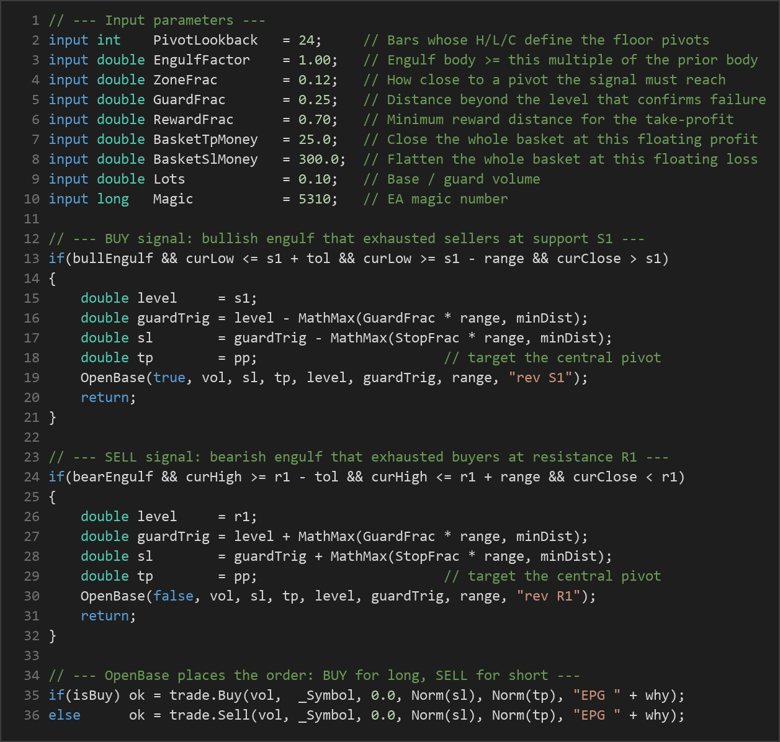Click the BUY signal comment on line 12
Screen dimensions: 780x742
point(347,238)
